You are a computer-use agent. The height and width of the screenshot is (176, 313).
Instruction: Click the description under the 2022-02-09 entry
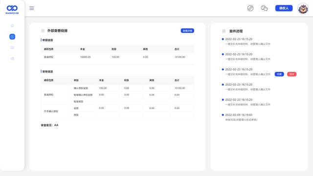coord(241,120)
